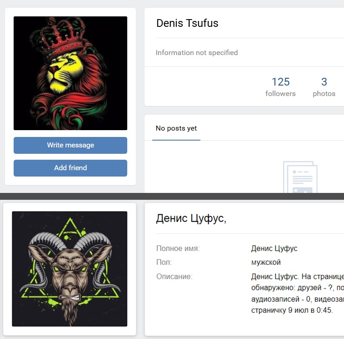Click the Денис Цуфус, heading
344x339 pixels.
pos(191,218)
